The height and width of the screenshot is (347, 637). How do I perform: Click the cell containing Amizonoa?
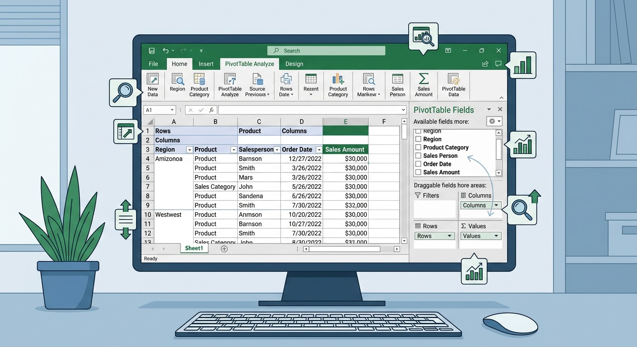click(x=174, y=159)
